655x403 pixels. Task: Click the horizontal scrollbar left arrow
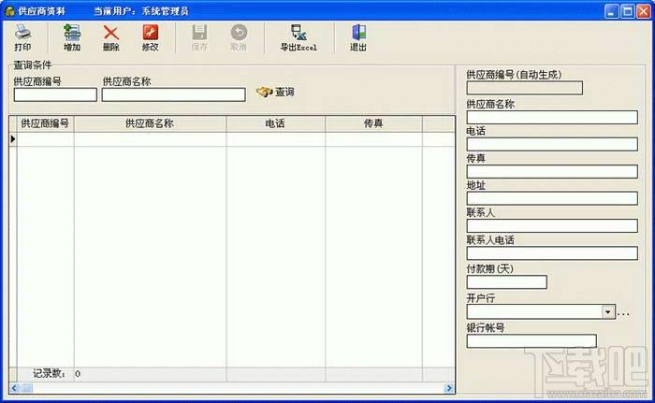coord(14,388)
